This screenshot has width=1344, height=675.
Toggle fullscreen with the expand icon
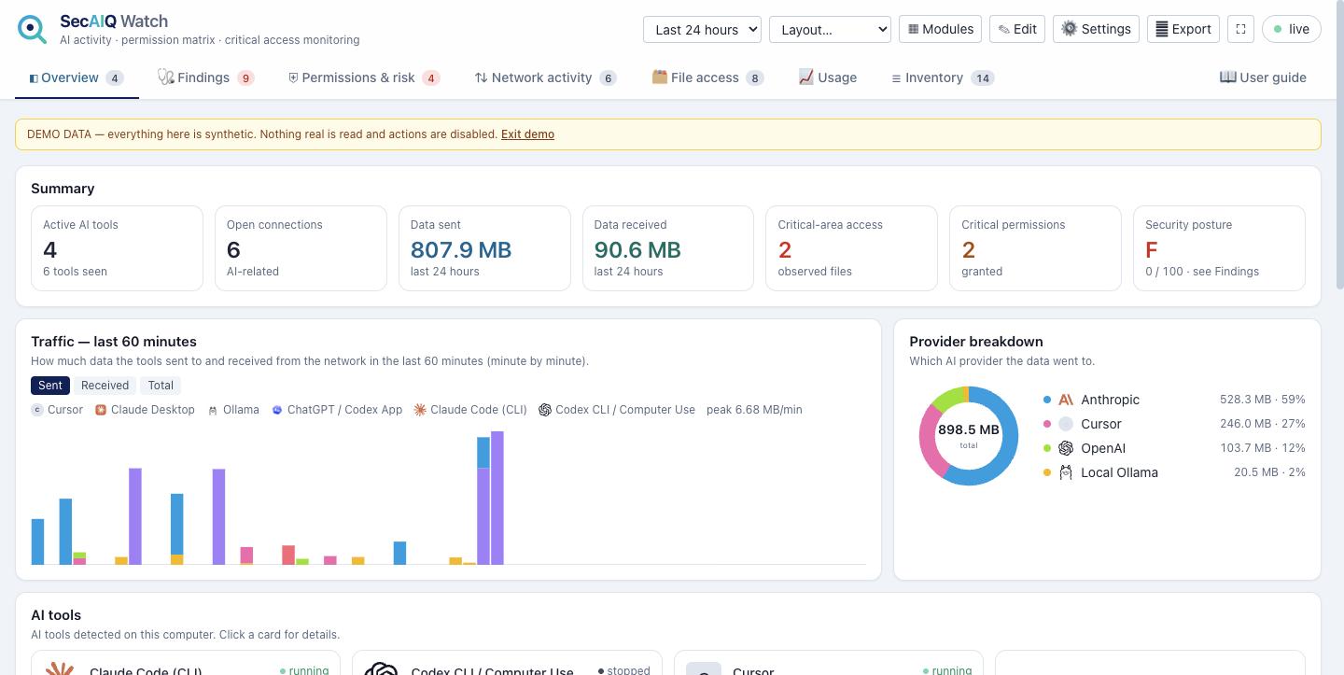(1241, 29)
